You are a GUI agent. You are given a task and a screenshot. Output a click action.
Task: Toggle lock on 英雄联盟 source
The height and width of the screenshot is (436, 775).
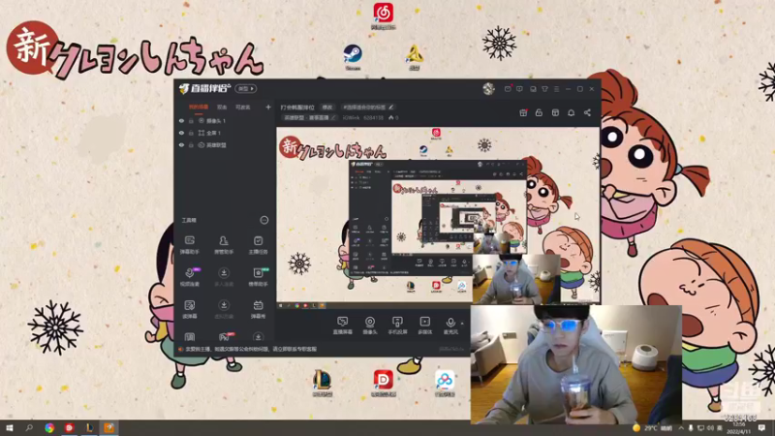191,145
